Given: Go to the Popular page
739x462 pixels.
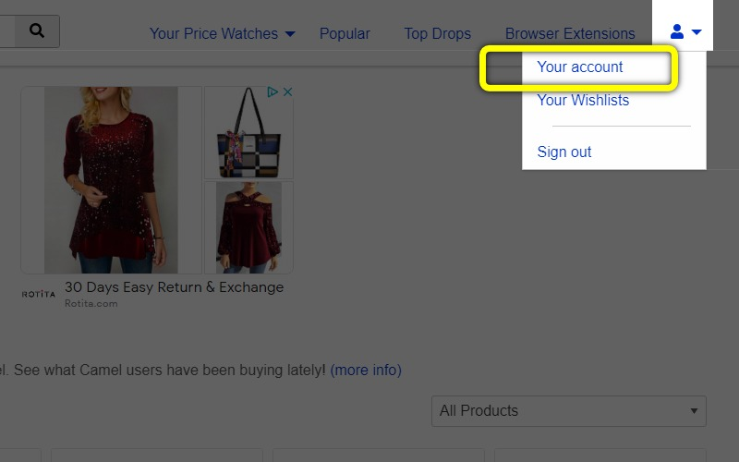Looking at the screenshot, I should point(345,33).
